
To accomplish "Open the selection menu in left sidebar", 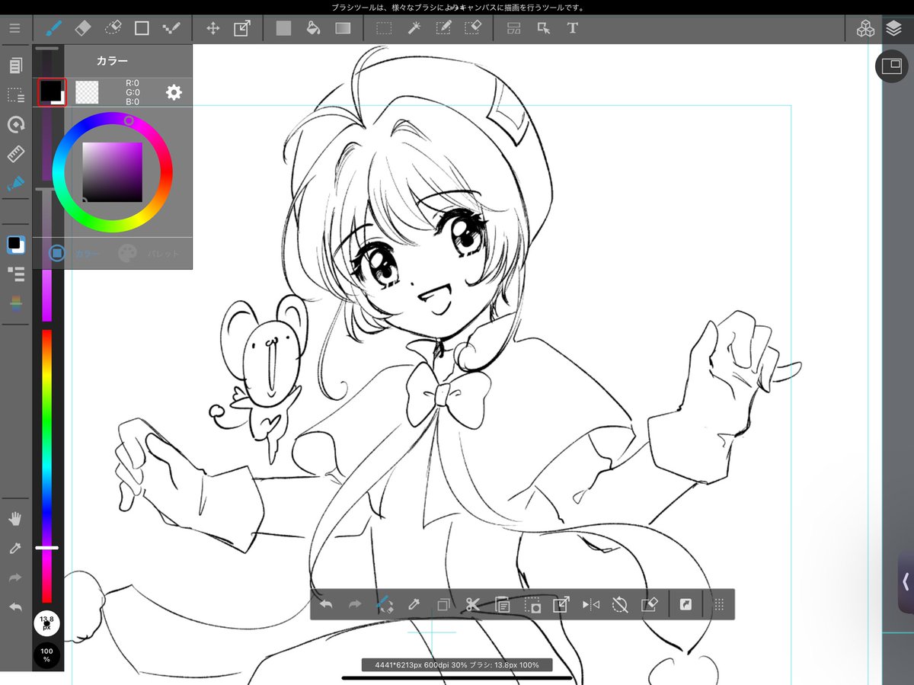I will pyautogui.click(x=16, y=95).
